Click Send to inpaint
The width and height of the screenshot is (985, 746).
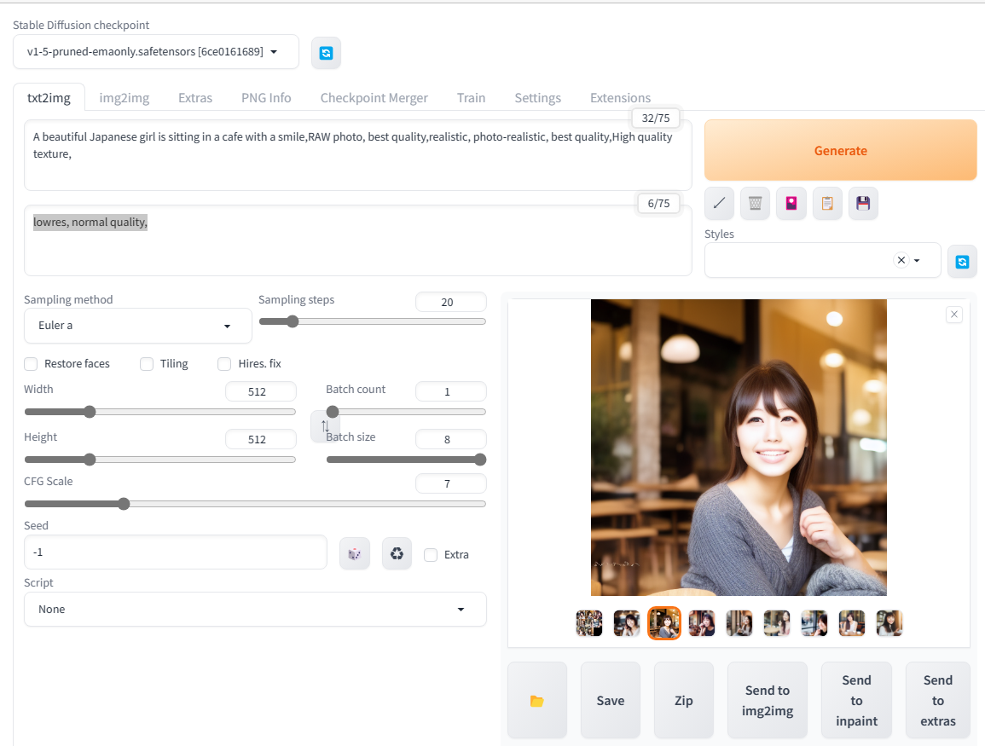coord(856,701)
